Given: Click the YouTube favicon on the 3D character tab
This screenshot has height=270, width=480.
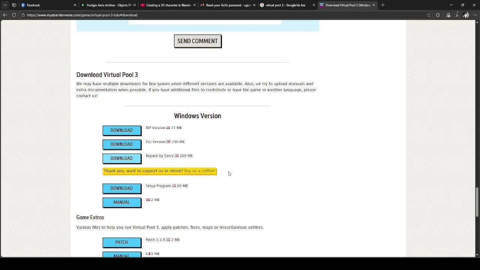Looking at the screenshot, I should 142,5.
